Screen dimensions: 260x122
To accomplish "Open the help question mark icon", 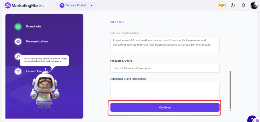I will [233, 5].
